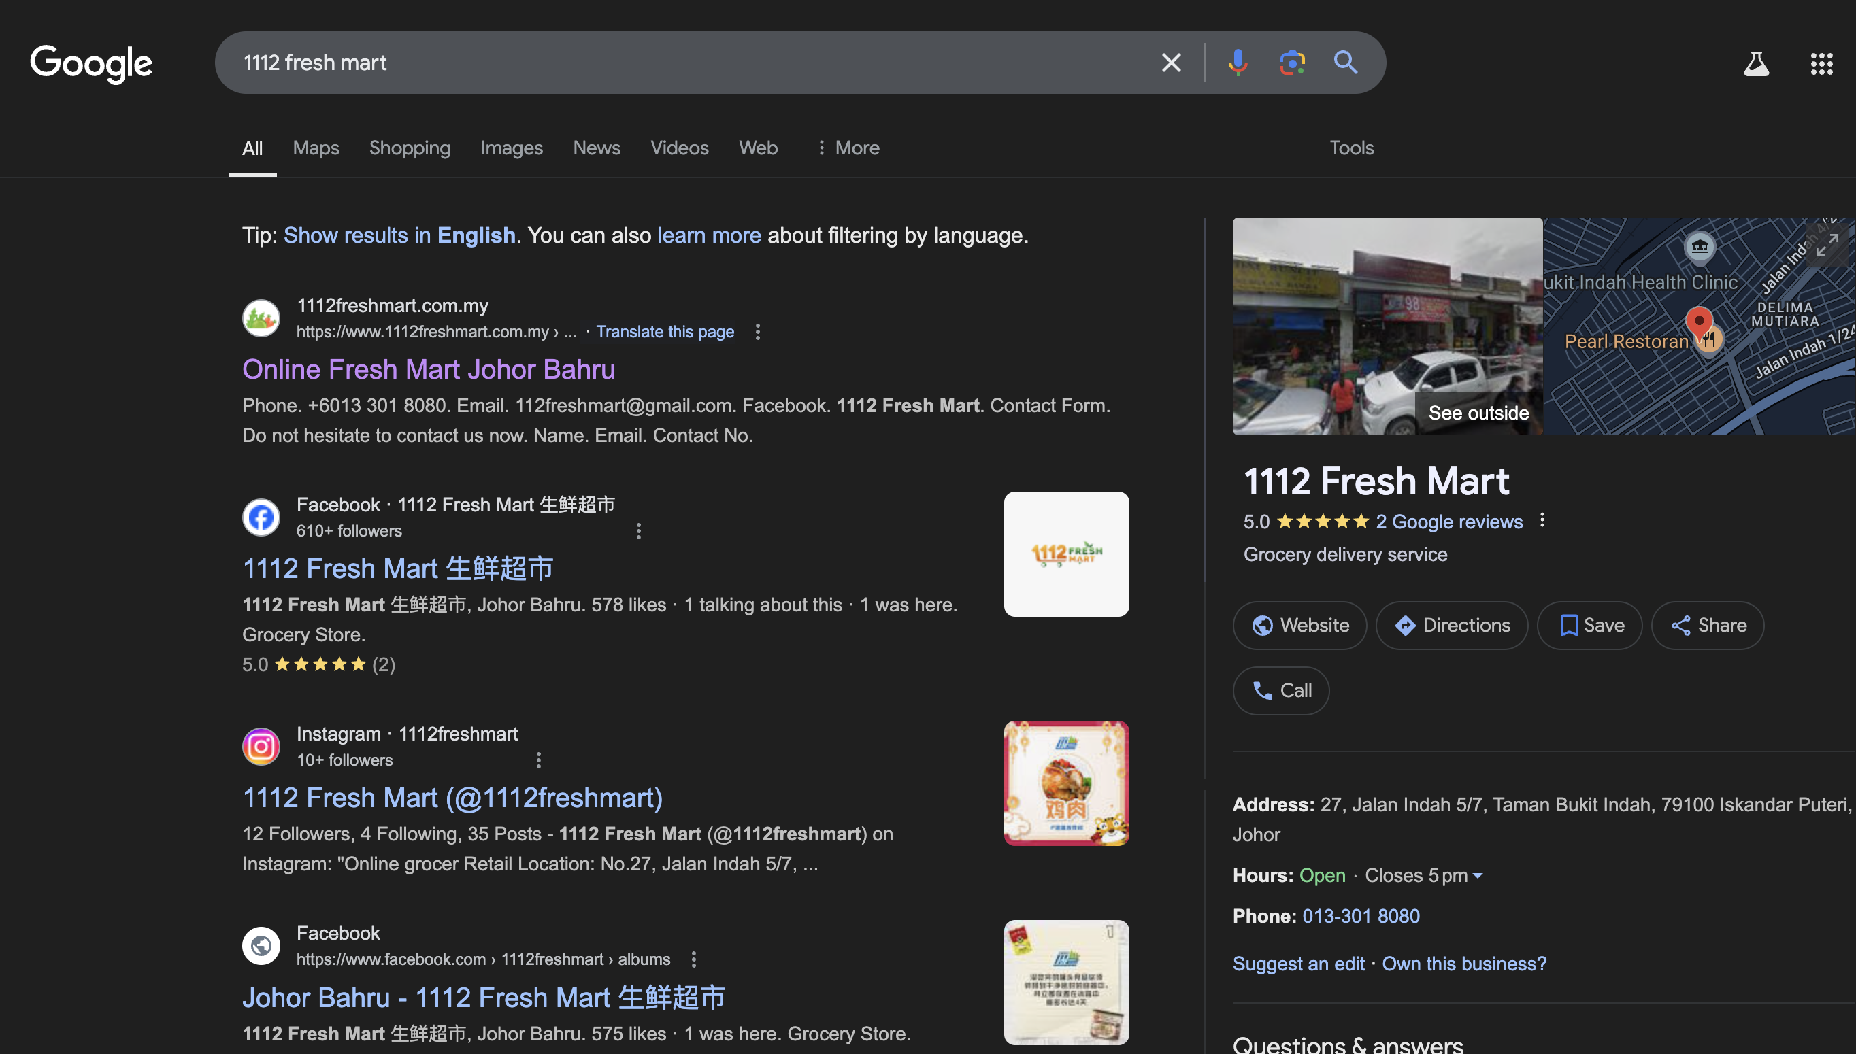Clear the search box with X icon
The image size is (1856, 1054).
tap(1171, 63)
